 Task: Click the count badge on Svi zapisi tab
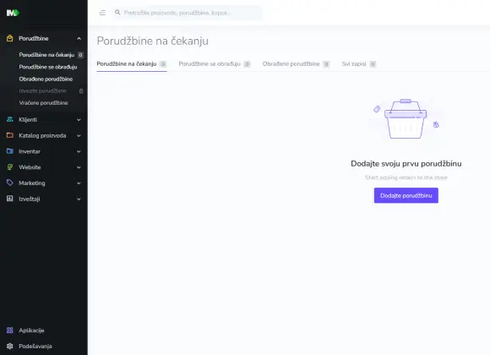click(373, 64)
